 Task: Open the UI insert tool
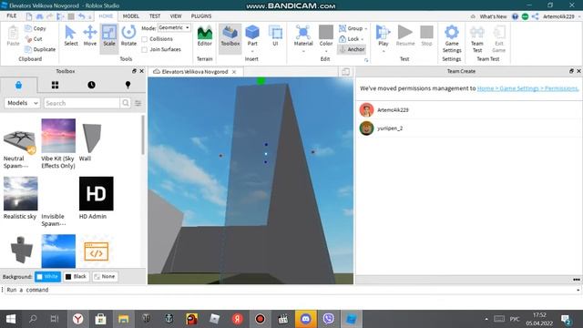coord(275,36)
